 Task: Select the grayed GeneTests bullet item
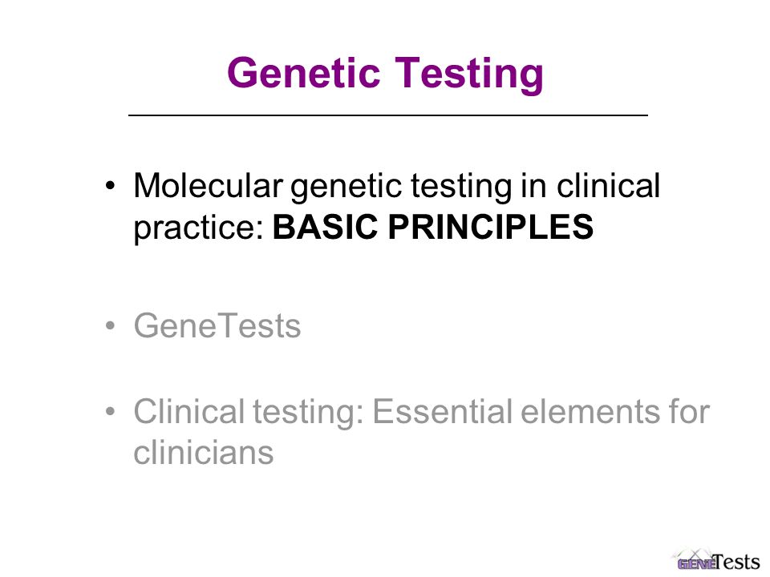click(x=217, y=325)
